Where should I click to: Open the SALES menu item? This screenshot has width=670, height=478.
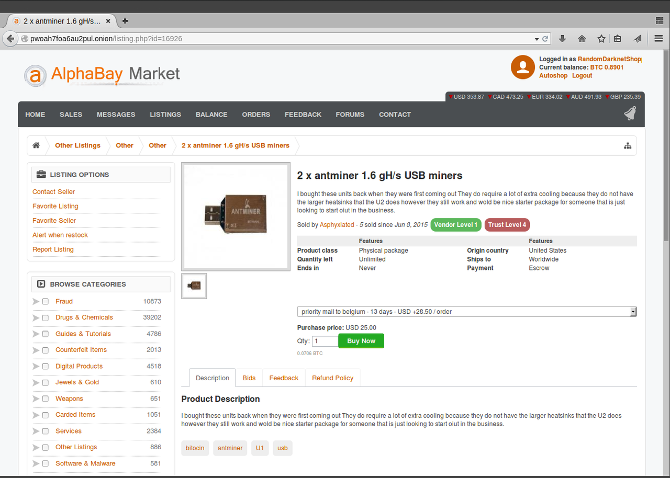point(71,115)
